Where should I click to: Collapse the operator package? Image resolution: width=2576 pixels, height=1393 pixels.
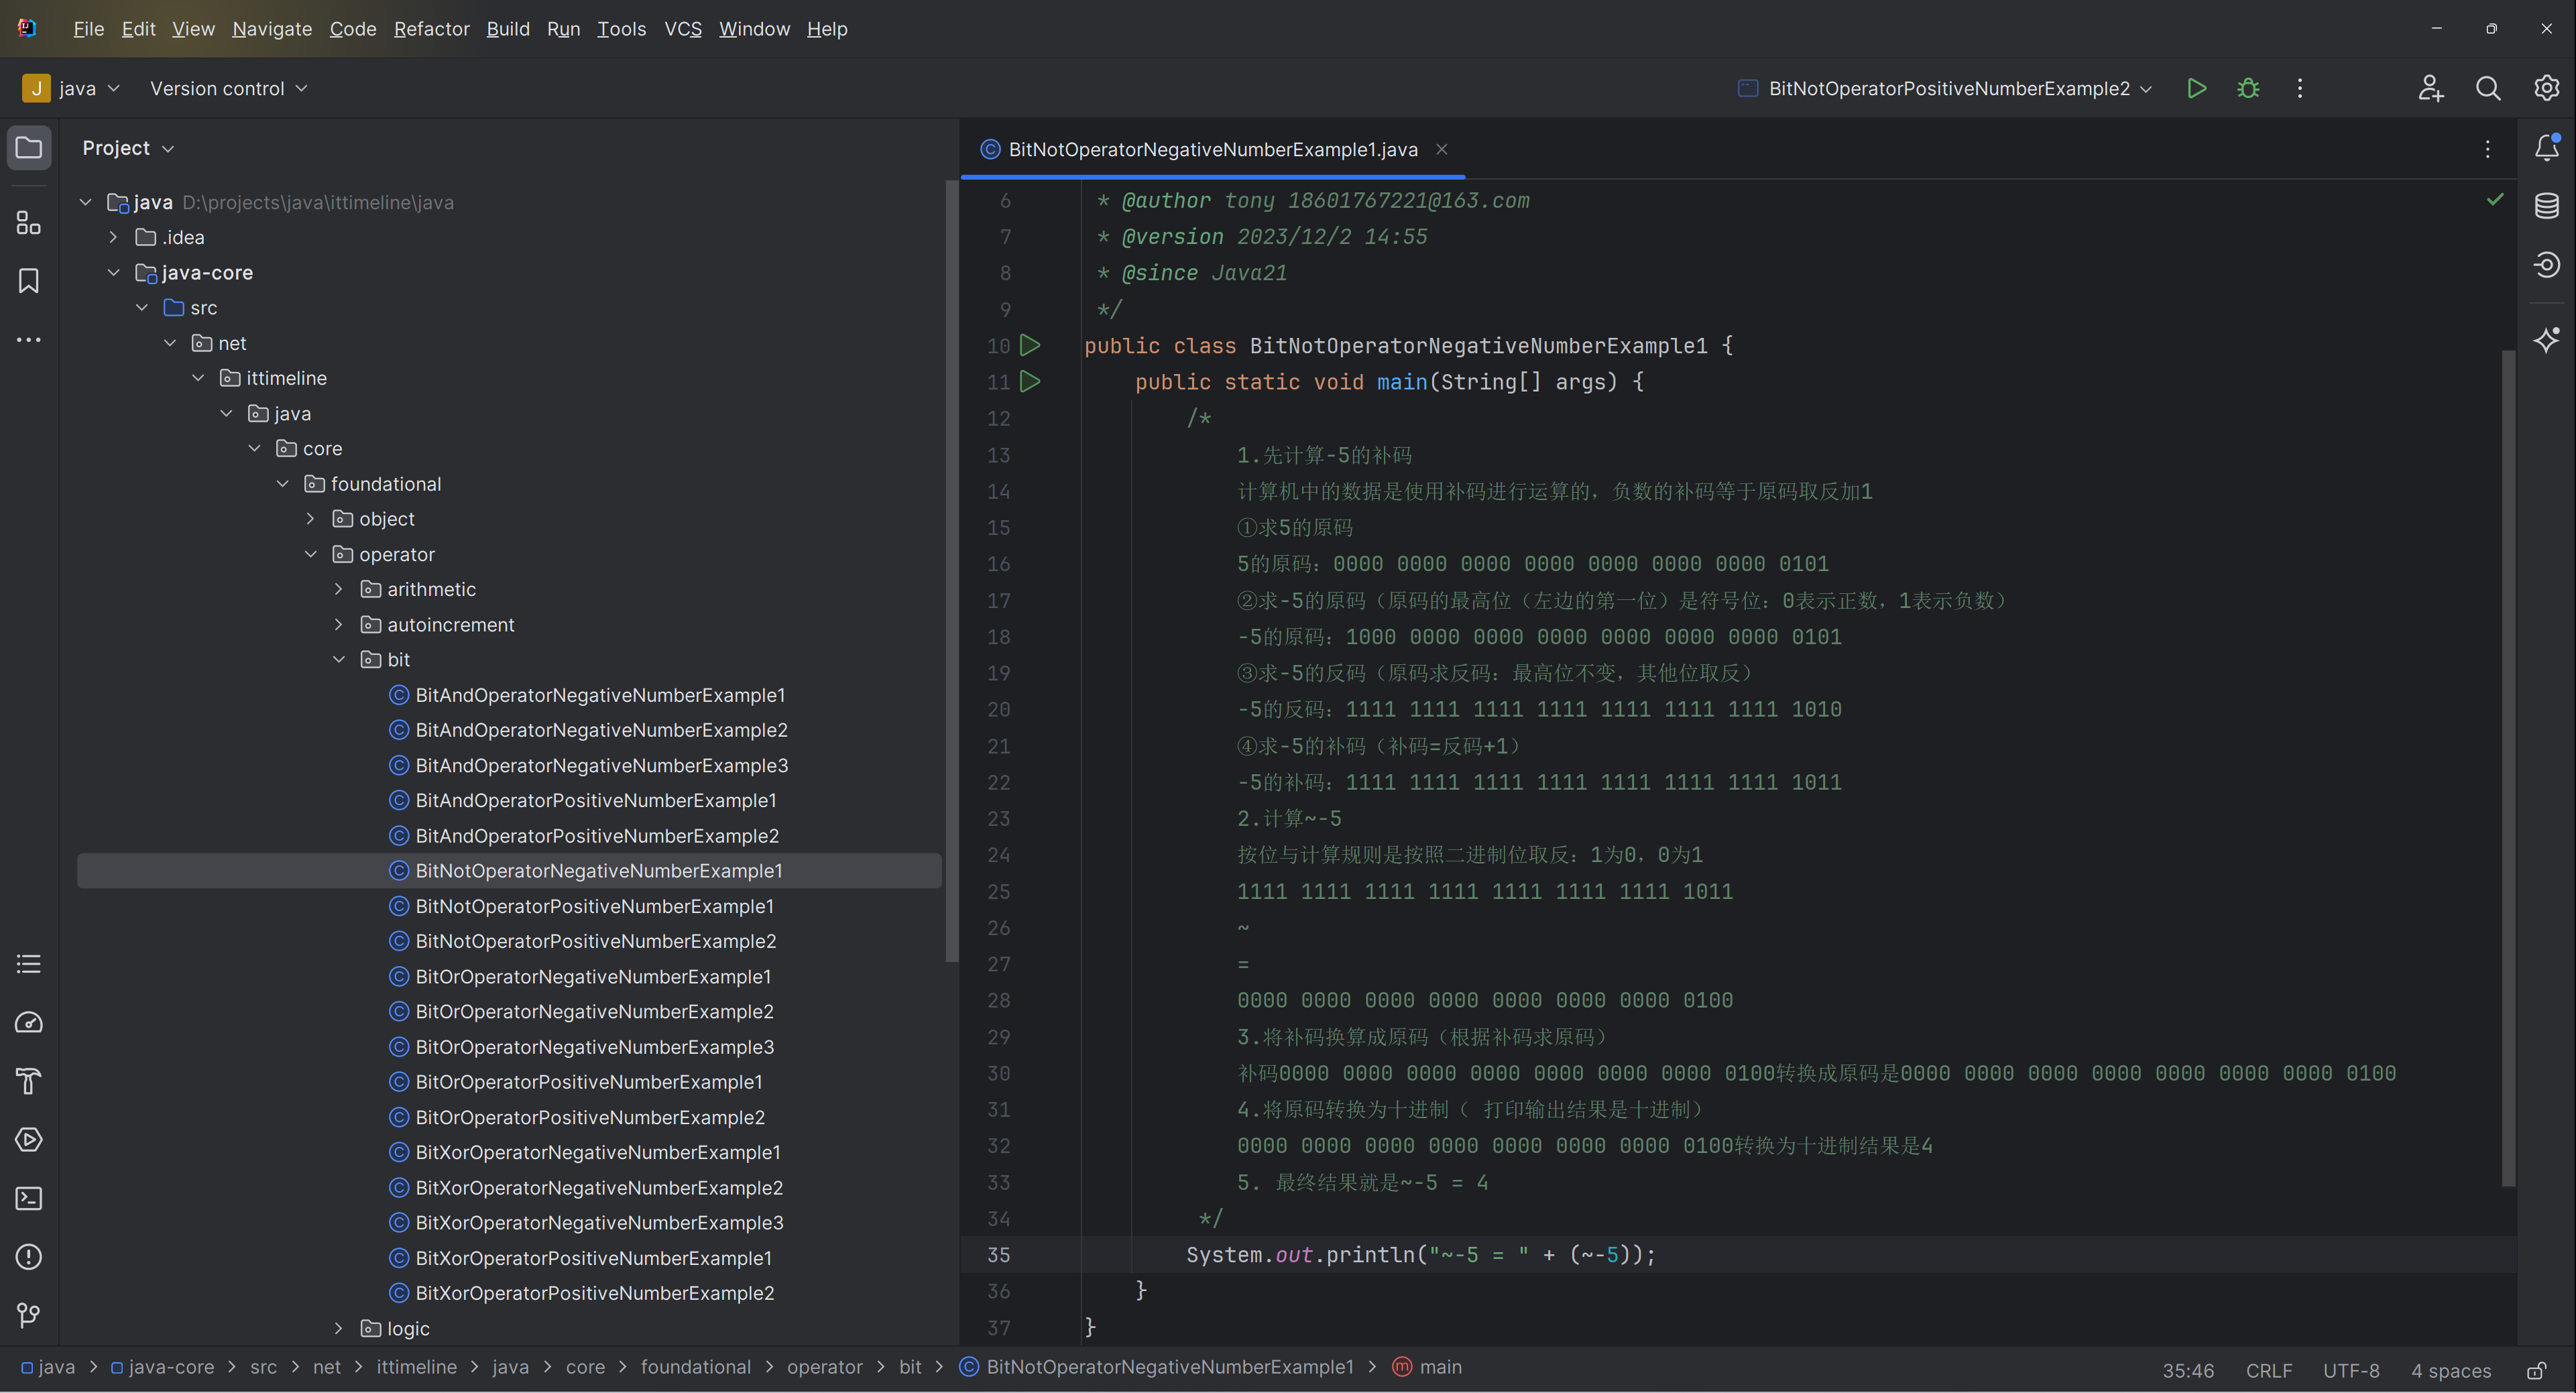(x=311, y=554)
